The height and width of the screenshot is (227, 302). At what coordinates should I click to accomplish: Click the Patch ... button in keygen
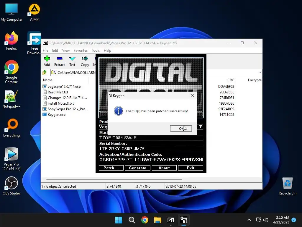[x=111, y=168]
